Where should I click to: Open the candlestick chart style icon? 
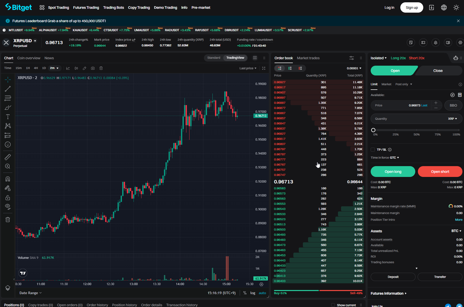tap(76, 68)
